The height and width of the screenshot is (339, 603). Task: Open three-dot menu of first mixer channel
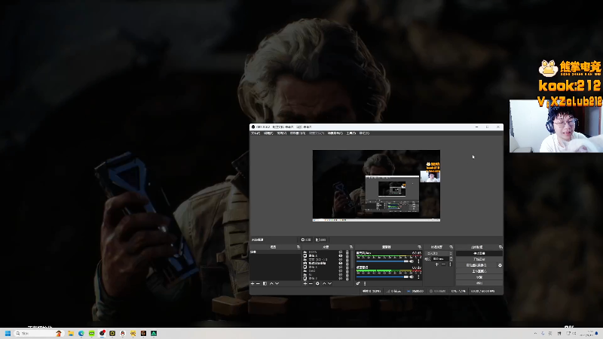(418, 261)
